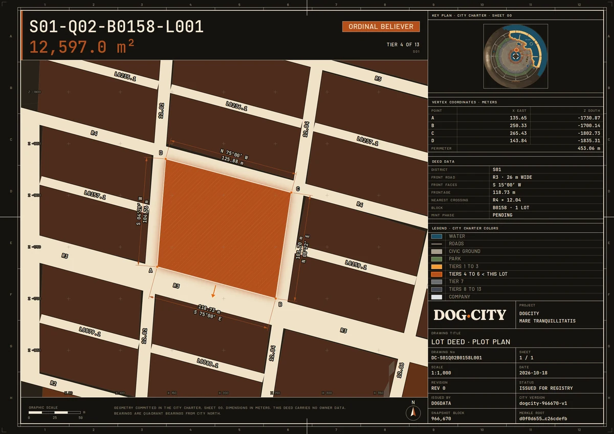Click the north arrow compass icon

tap(413, 412)
